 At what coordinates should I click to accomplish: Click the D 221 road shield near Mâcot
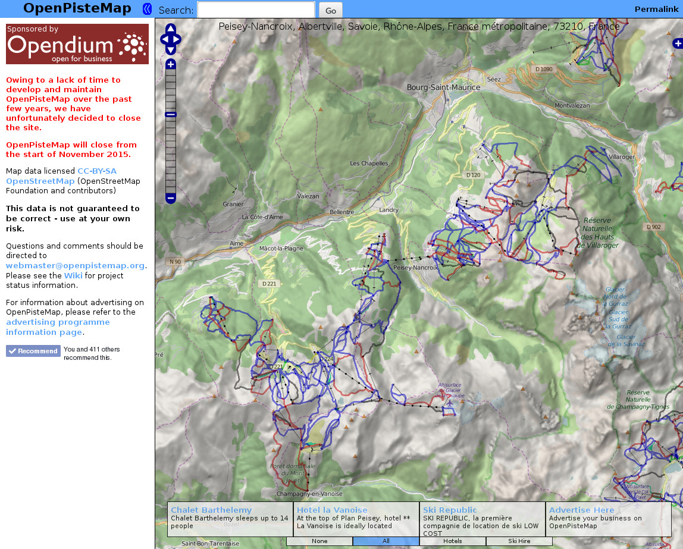tap(269, 284)
